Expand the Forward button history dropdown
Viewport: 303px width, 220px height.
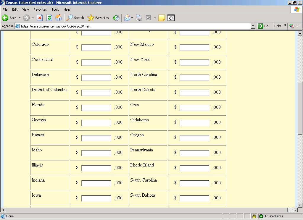click(x=33, y=18)
